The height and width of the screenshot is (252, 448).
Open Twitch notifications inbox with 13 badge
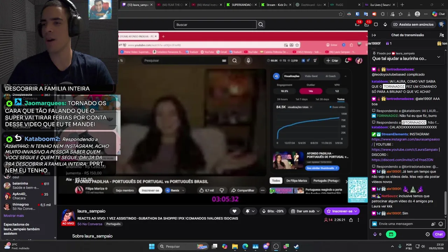pos(366,24)
